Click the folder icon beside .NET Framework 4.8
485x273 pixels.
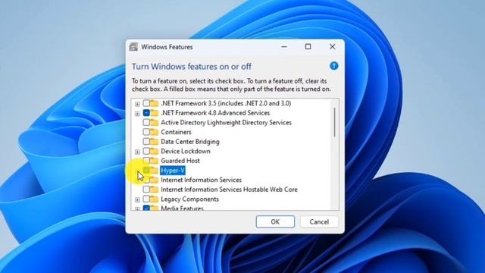tap(154, 113)
